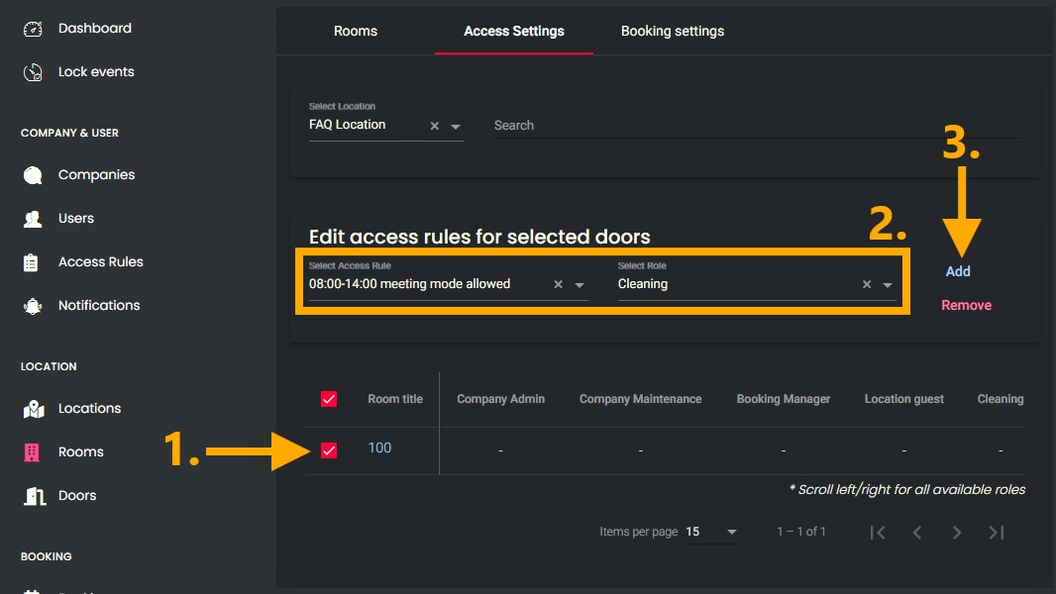
Task: Switch to the Rooms tab
Action: [356, 31]
